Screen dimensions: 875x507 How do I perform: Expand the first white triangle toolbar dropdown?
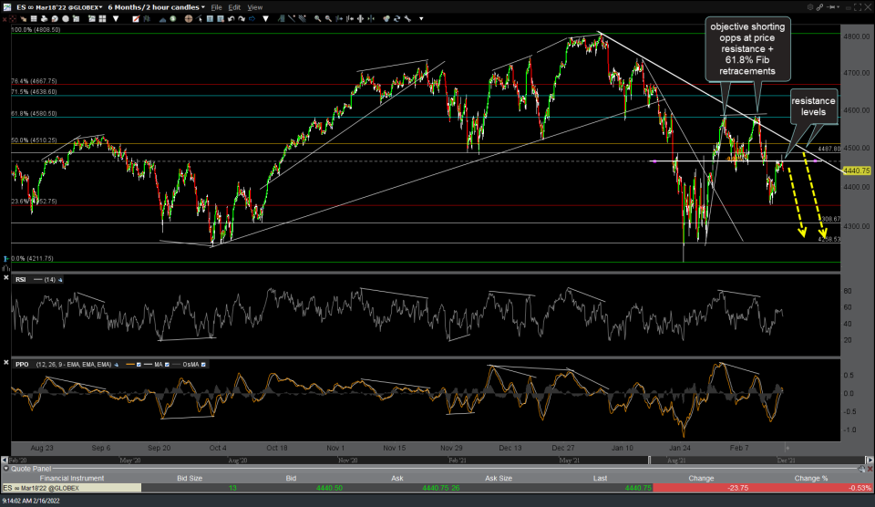click(x=116, y=18)
